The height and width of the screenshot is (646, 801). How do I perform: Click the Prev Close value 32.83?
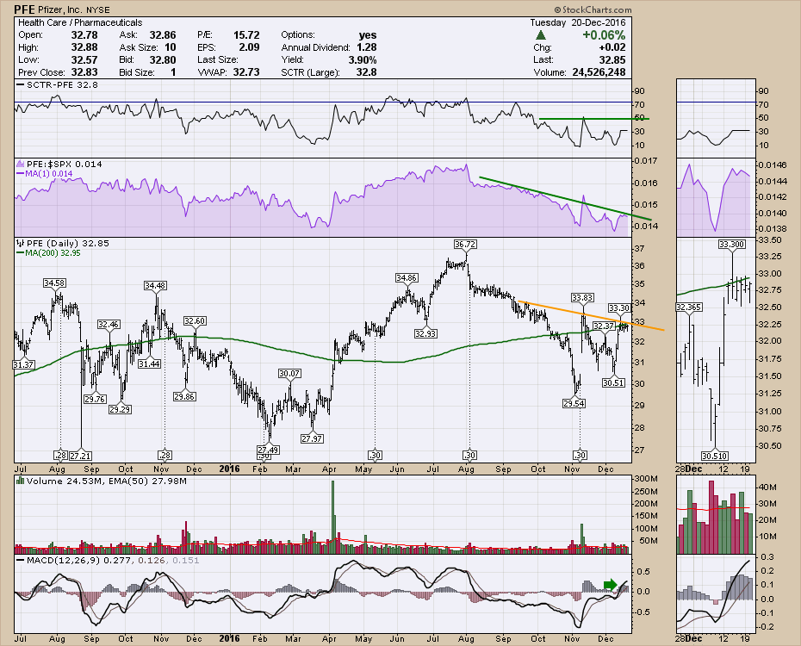click(x=84, y=72)
